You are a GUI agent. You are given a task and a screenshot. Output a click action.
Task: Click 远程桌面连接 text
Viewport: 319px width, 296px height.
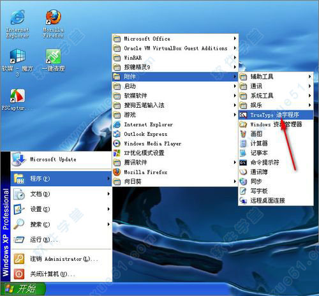click(x=267, y=200)
